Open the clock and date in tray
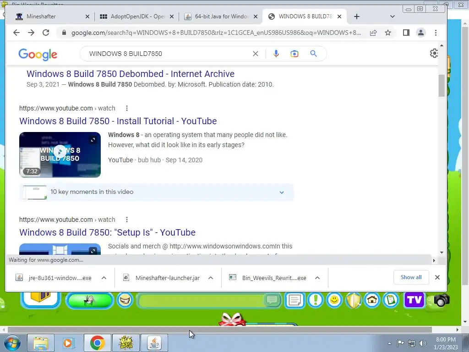Viewport: 469px width, 352px height. click(x=446, y=343)
